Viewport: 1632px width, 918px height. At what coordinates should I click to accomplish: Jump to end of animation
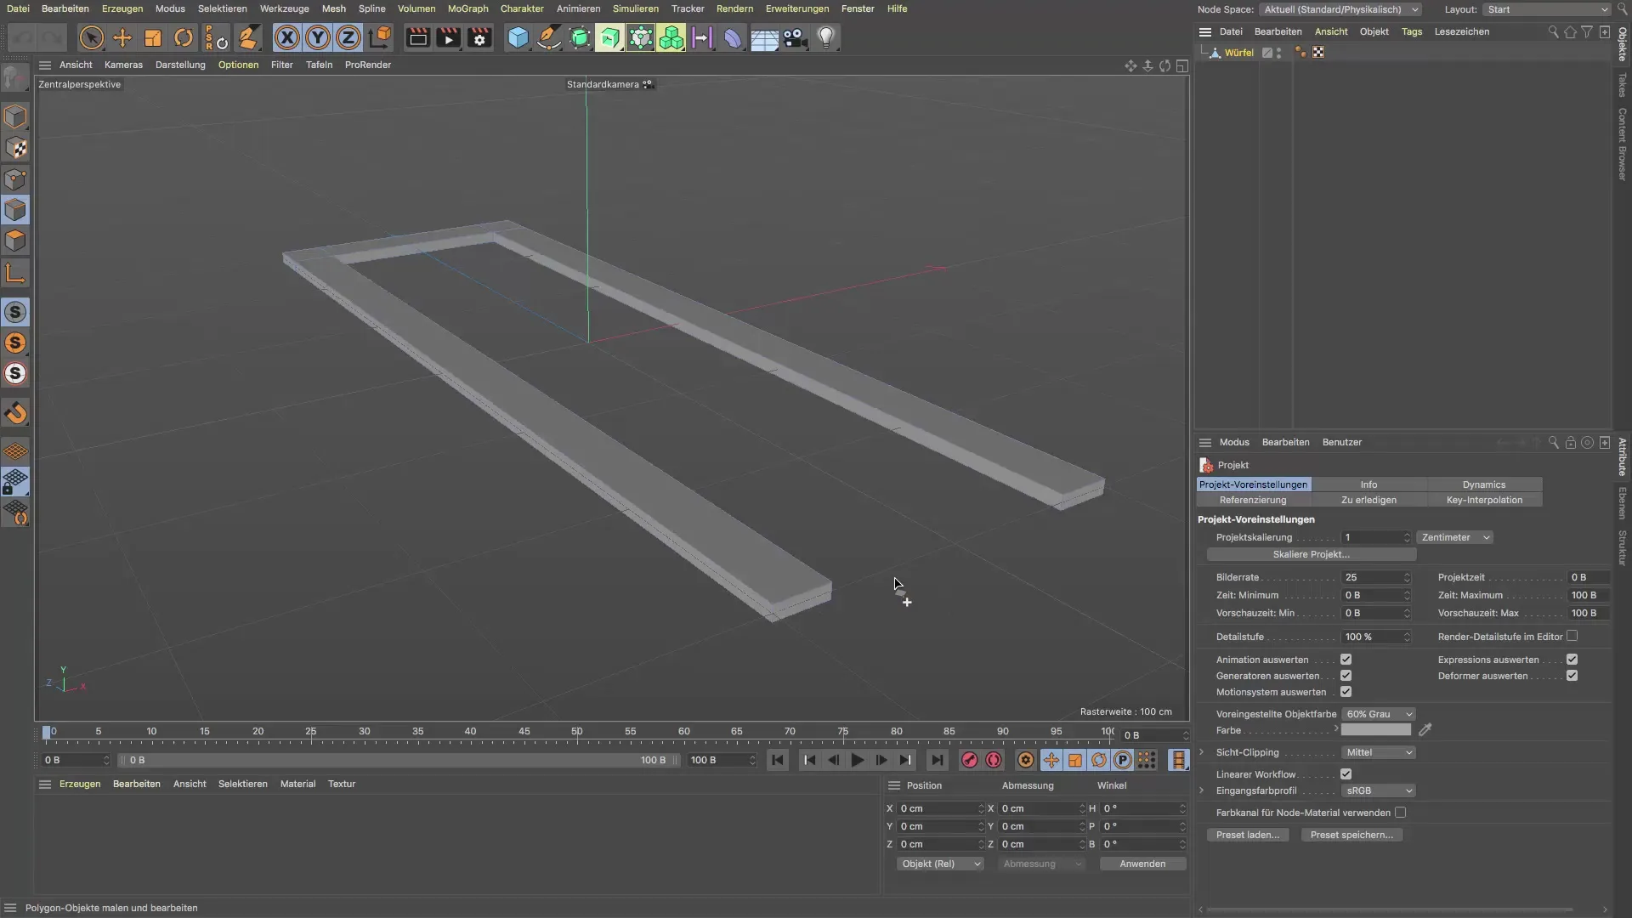pyautogui.click(x=937, y=760)
